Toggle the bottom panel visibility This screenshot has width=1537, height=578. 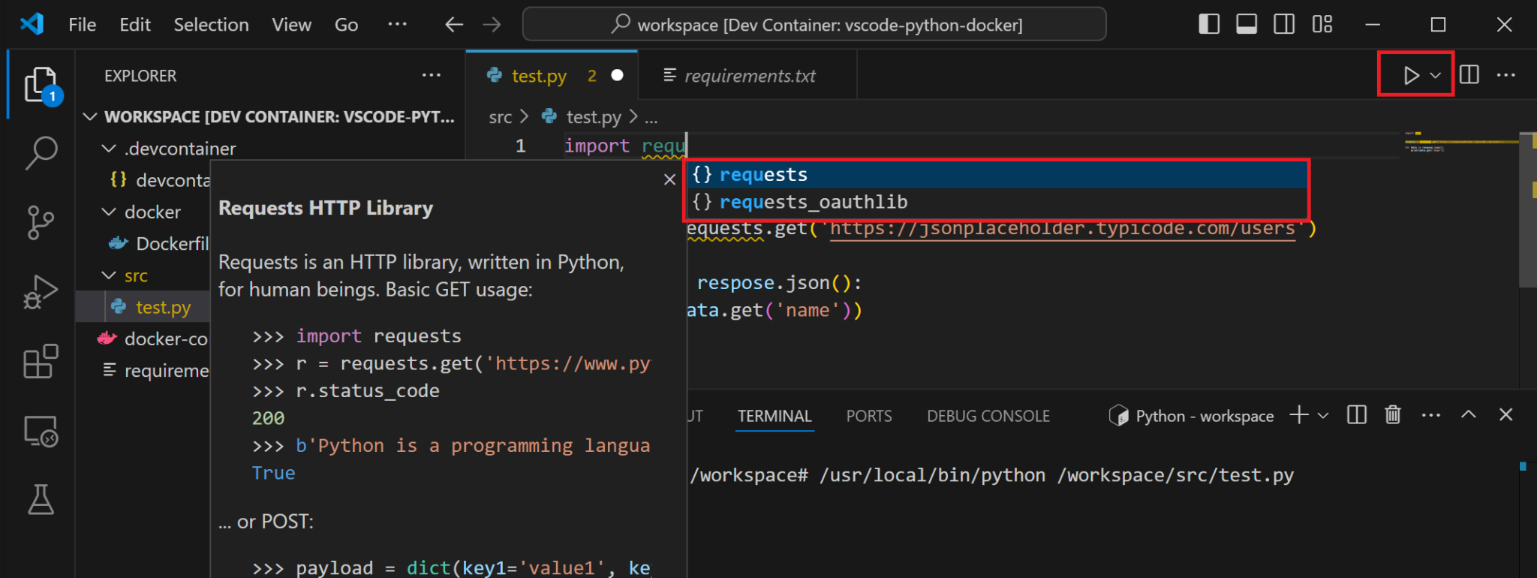(1247, 24)
